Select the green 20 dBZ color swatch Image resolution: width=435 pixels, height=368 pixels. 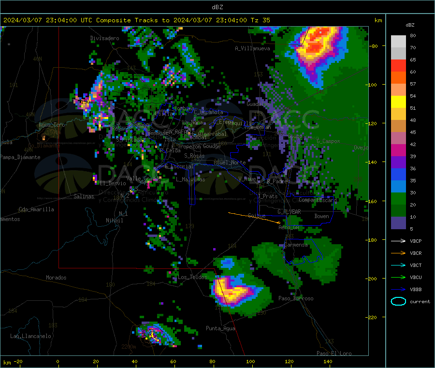pyautogui.click(x=398, y=198)
